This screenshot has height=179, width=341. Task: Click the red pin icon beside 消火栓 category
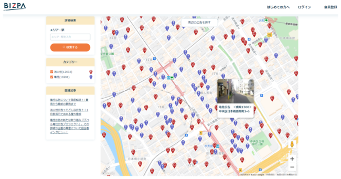(x=91, y=72)
